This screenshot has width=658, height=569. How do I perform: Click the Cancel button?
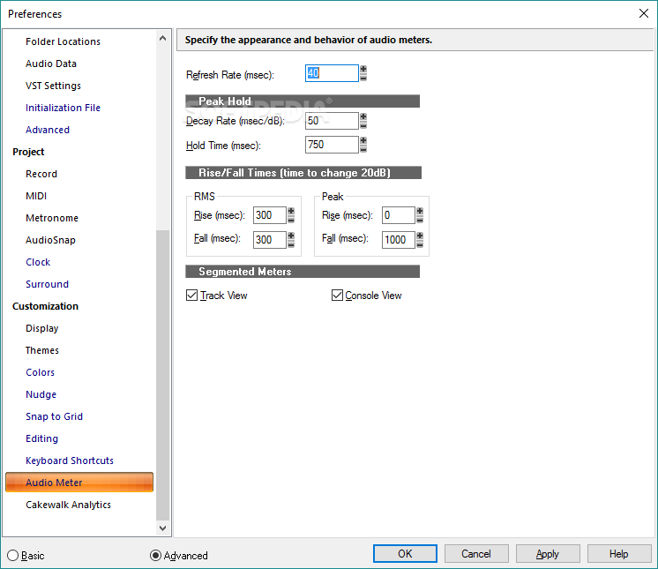coord(476,554)
